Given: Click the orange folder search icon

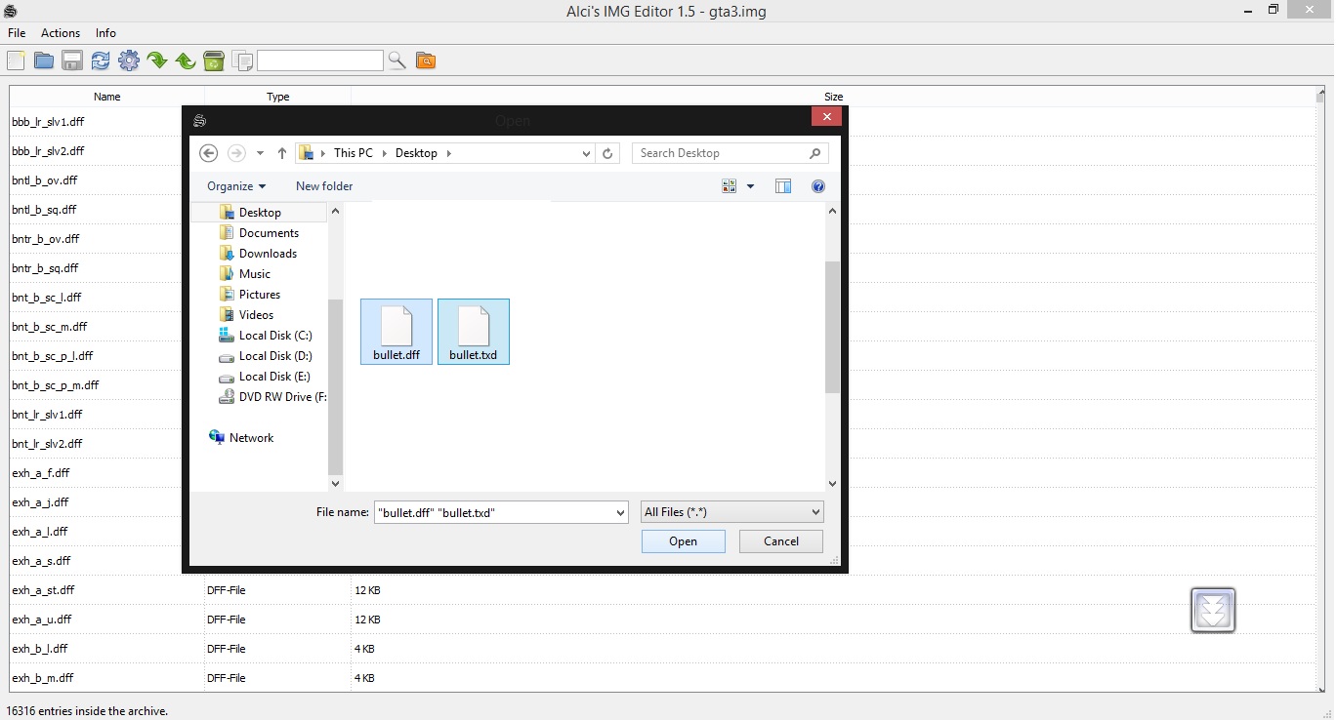Looking at the screenshot, I should [x=425, y=60].
